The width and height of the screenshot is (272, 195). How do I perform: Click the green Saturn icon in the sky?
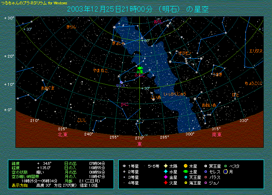coord(139,68)
